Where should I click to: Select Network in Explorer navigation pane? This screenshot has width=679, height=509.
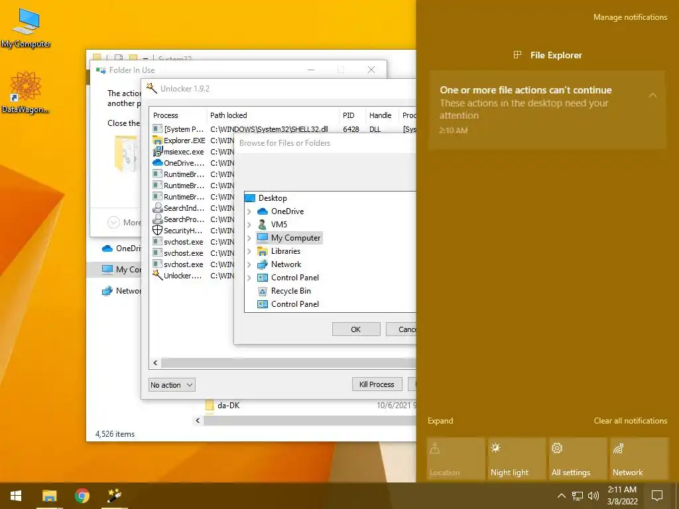pos(121,291)
